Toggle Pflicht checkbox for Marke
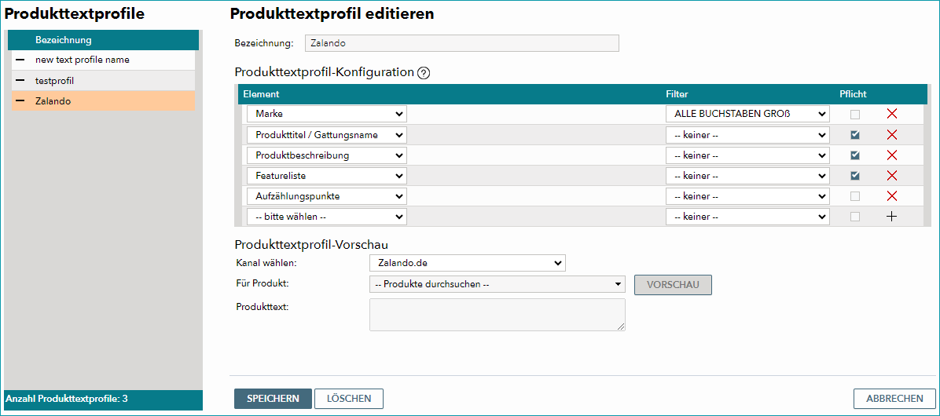This screenshot has height=416, width=940. coord(855,115)
